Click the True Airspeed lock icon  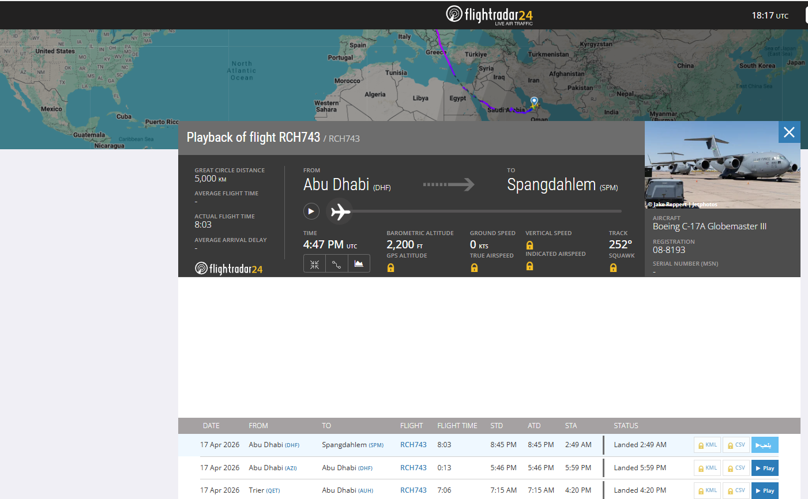pyautogui.click(x=474, y=268)
